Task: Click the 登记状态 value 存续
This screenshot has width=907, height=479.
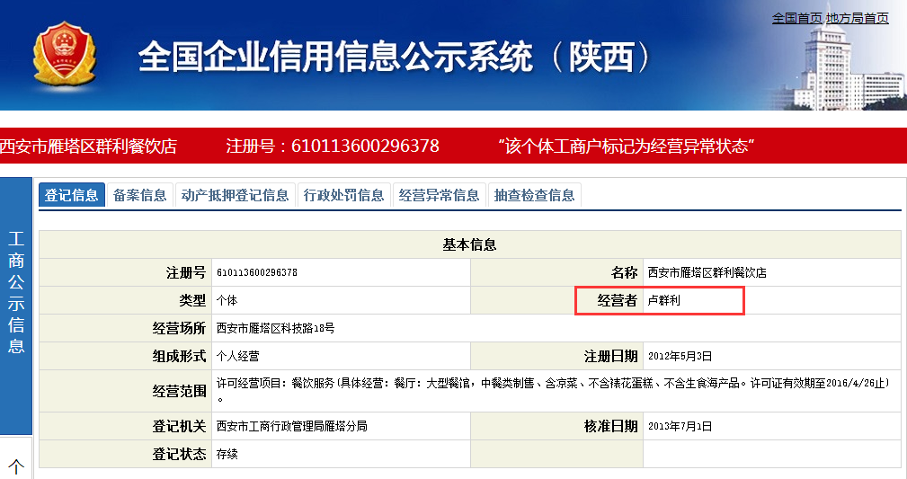Action: point(227,454)
